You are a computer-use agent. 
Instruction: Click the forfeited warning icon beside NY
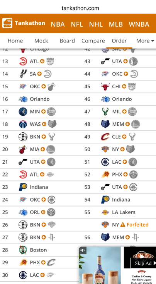123,224
